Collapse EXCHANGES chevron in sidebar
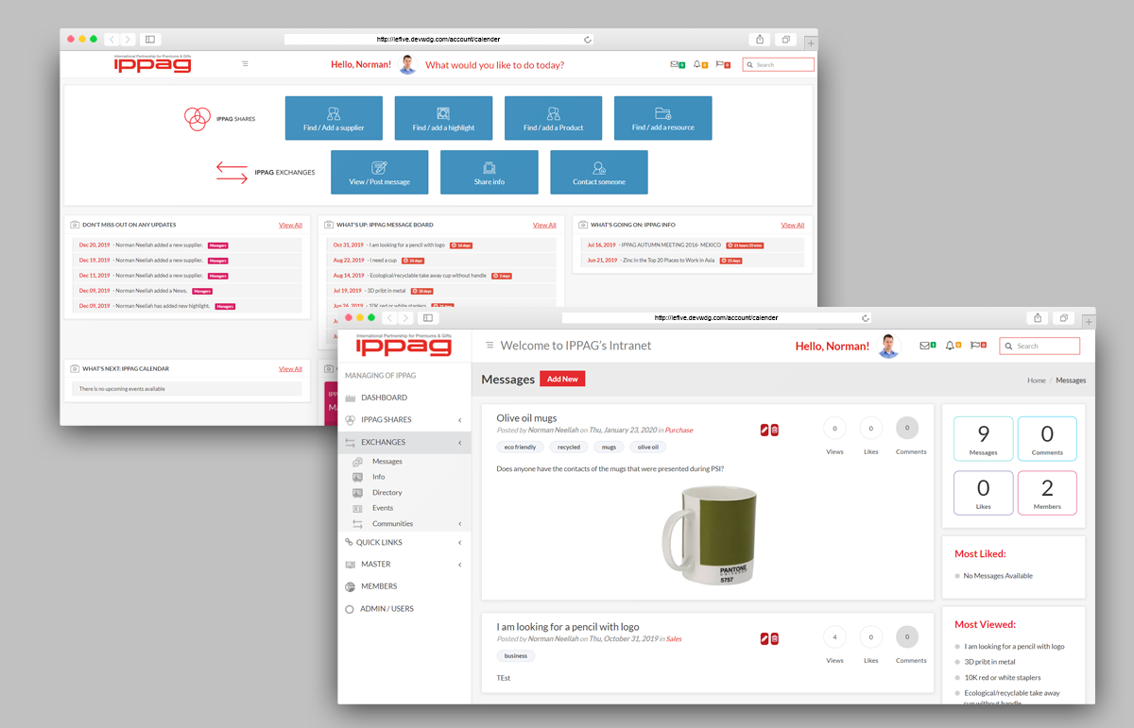 [460, 442]
